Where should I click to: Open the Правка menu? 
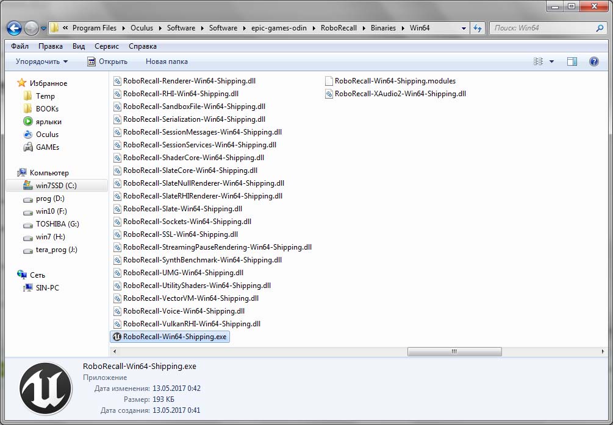51,46
